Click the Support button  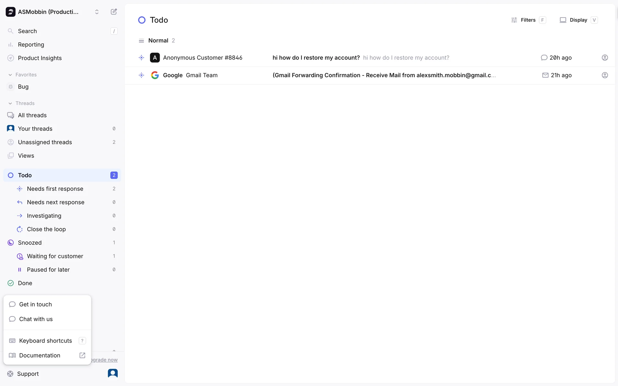tap(28, 374)
